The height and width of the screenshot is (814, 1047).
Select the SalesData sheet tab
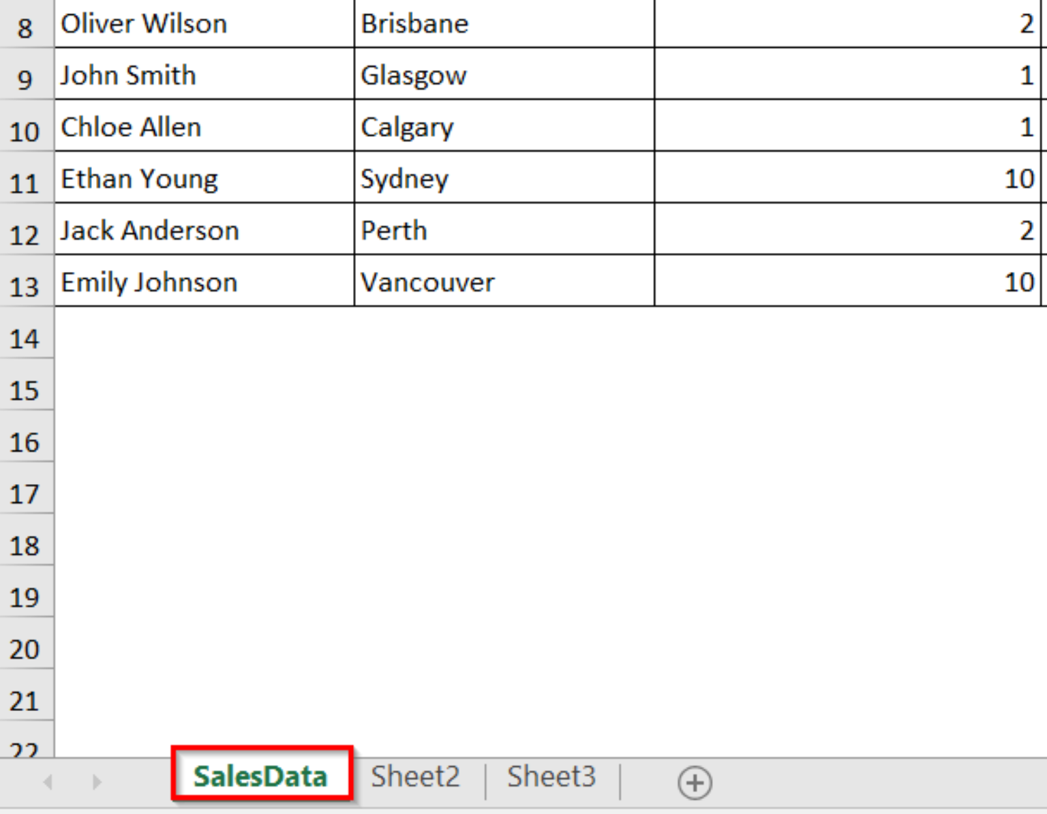pos(261,776)
